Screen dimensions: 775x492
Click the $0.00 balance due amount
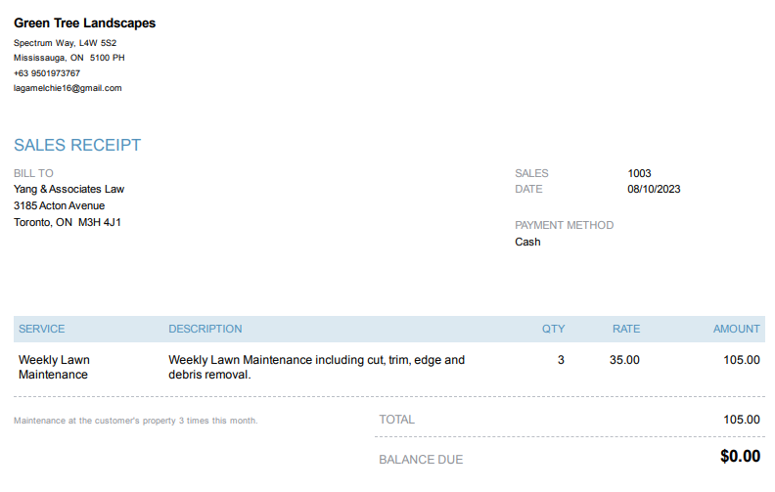coord(740,456)
